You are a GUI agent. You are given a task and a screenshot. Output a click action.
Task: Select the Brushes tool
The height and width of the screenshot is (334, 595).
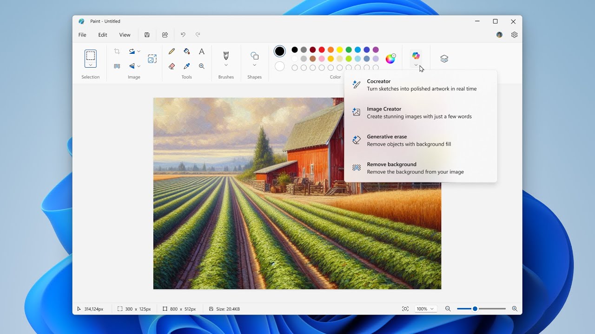[226, 56]
